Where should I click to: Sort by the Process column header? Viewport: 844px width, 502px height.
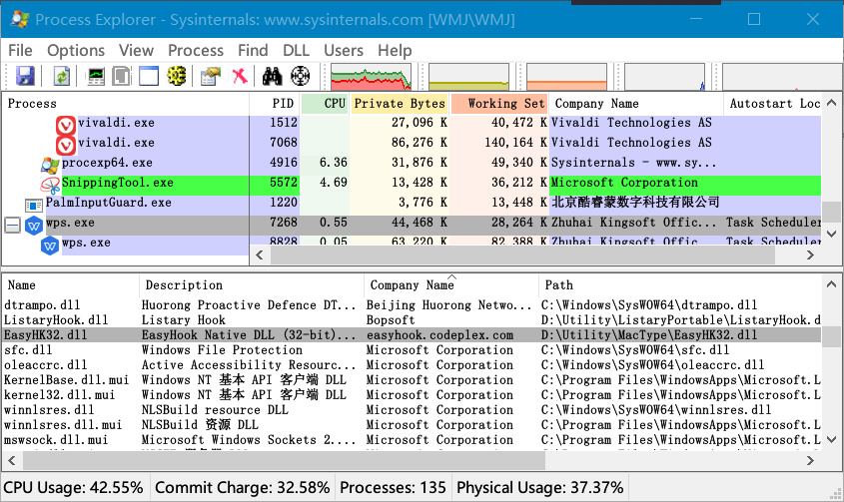coord(126,104)
